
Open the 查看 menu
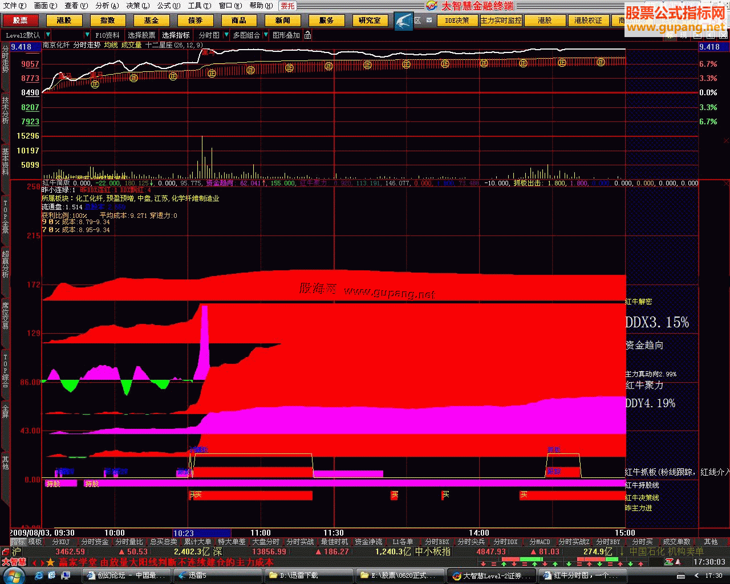click(x=76, y=6)
